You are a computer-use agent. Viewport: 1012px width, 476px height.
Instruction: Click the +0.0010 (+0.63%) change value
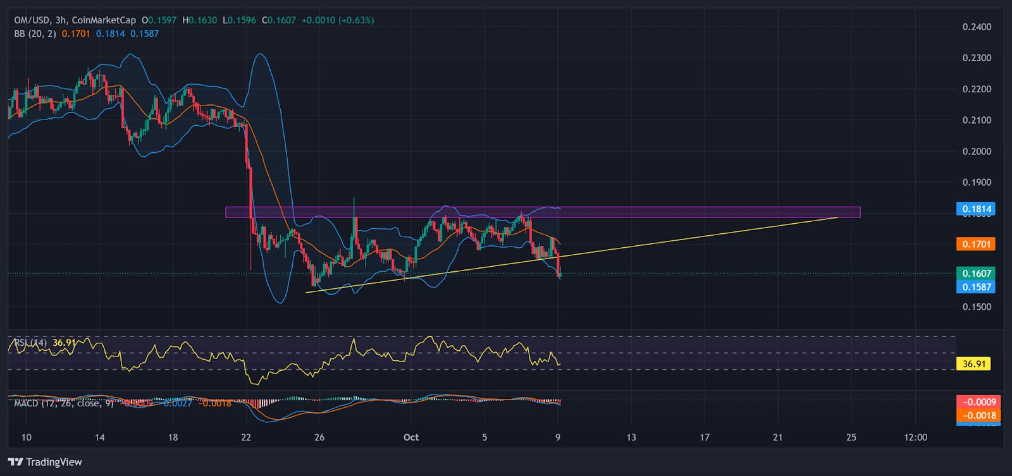click(x=338, y=20)
